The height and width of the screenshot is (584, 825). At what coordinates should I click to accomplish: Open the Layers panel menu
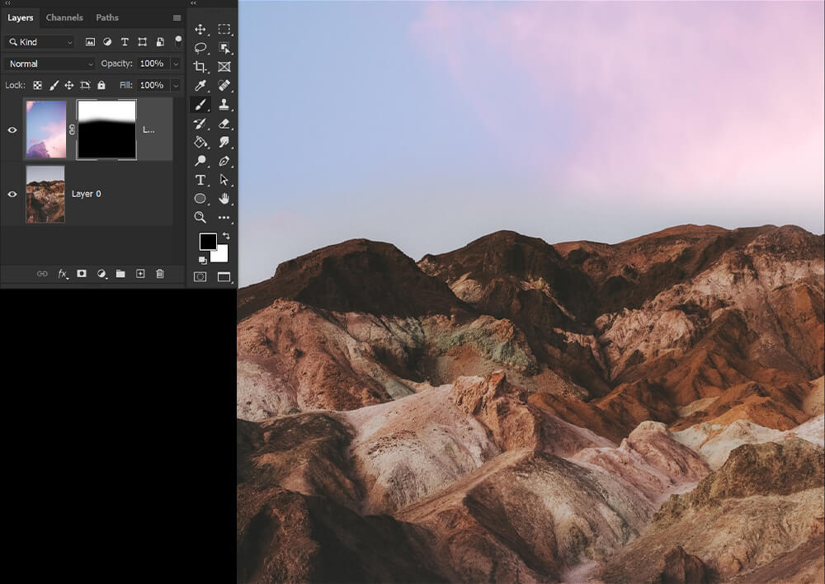pos(177,18)
